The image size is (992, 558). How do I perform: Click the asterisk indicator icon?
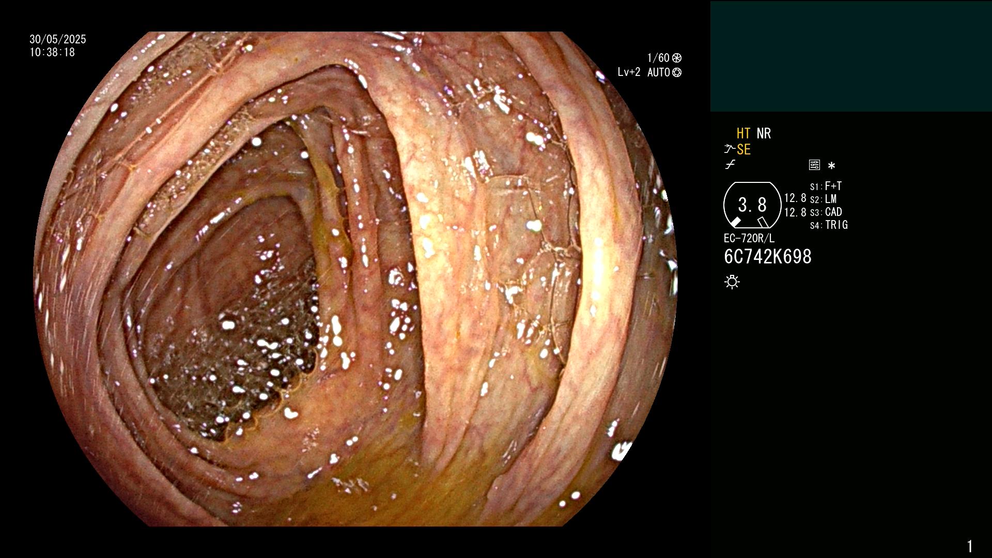tap(831, 166)
